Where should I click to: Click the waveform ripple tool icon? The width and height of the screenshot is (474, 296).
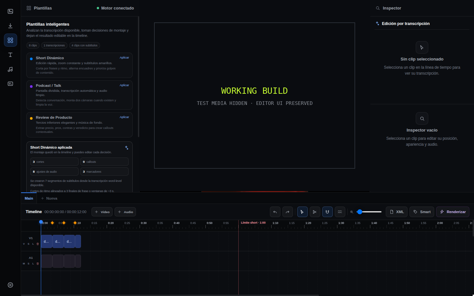pos(340,212)
